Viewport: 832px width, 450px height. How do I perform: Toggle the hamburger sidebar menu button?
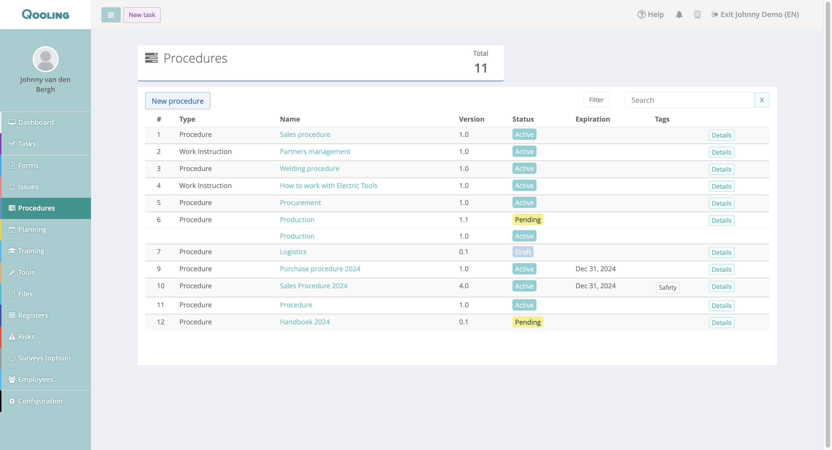pos(111,15)
